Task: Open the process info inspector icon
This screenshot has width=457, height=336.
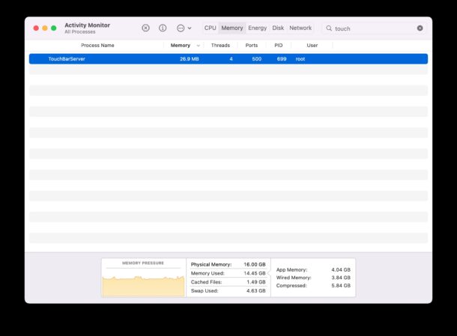Action: [163, 28]
